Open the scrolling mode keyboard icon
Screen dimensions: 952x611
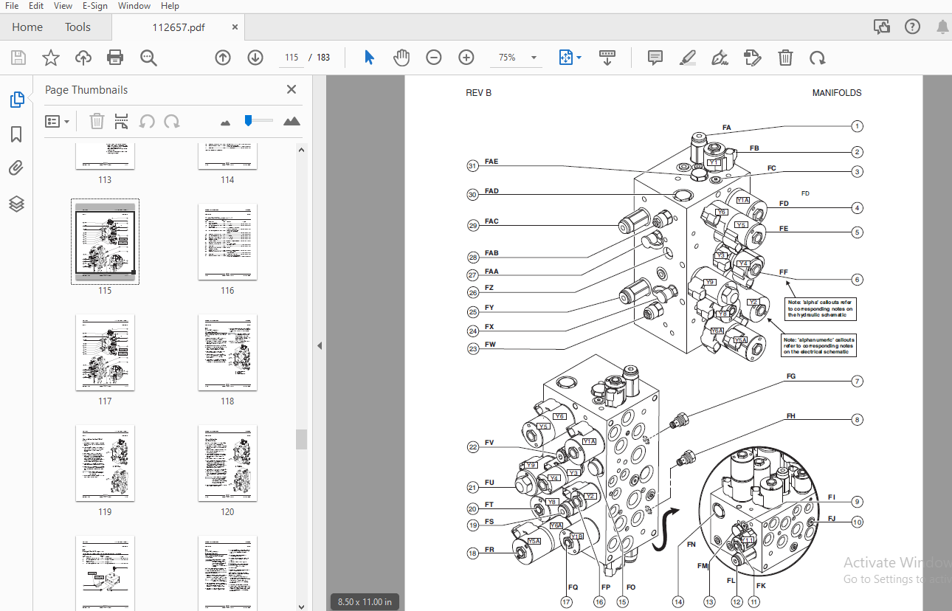(x=607, y=58)
